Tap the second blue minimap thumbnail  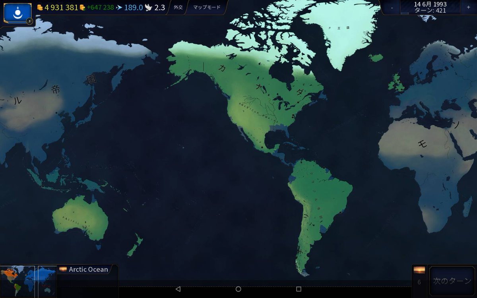click(47, 281)
